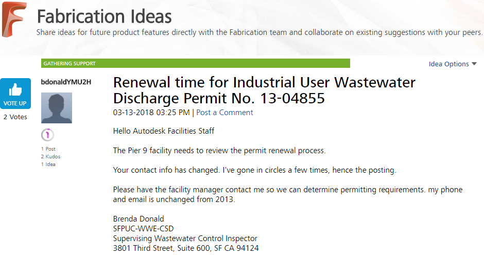View the 2 Votes count
Viewport: 484px width, 257px height.
(x=15, y=117)
